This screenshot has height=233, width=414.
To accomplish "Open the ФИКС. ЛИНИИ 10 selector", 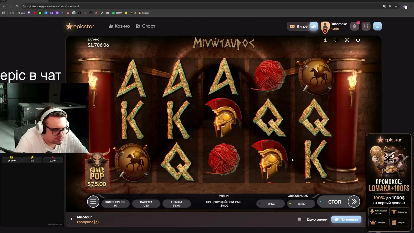I will pos(115,204).
